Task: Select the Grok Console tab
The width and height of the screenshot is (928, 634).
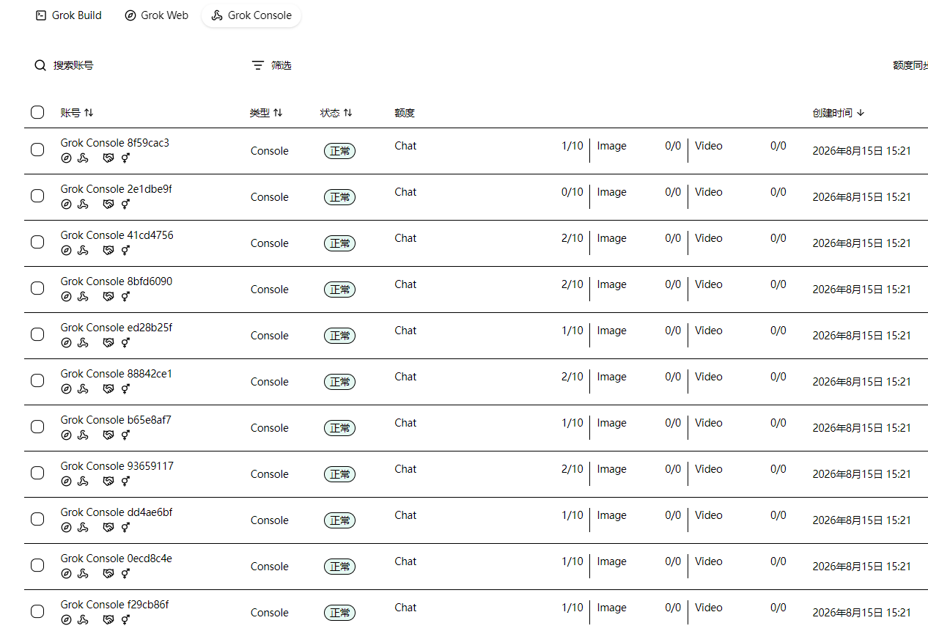Action: (x=251, y=15)
